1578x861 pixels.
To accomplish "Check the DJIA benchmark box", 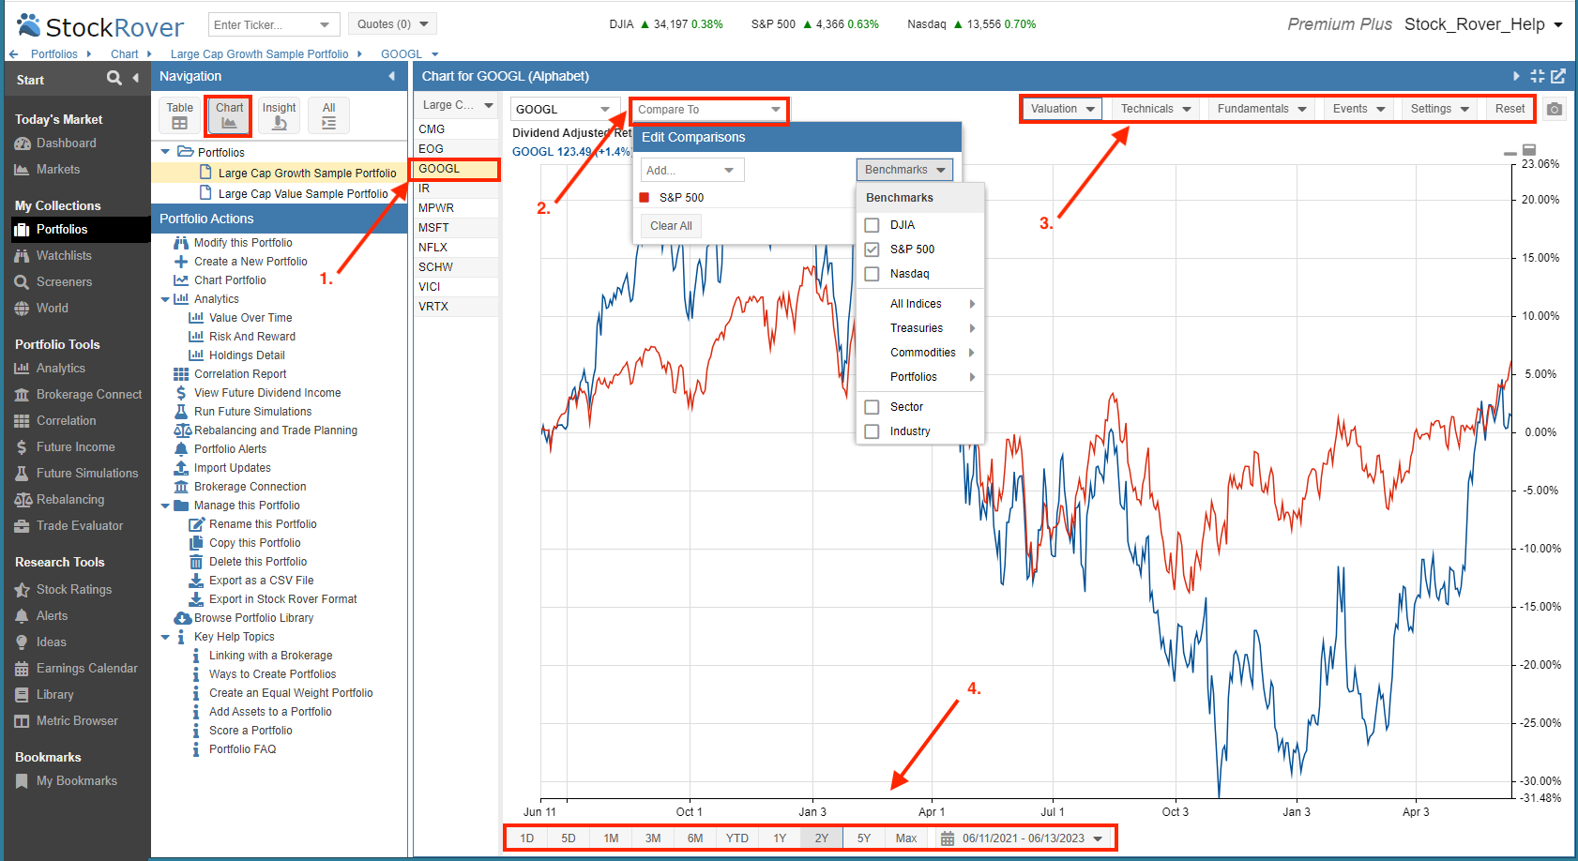I will [872, 225].
